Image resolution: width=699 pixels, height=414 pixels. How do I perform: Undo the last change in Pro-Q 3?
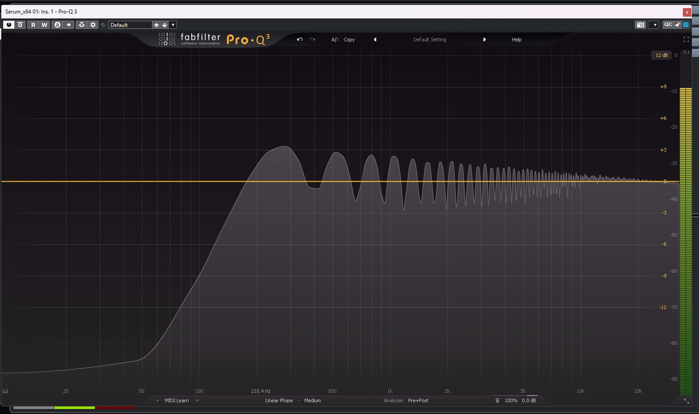click(299, 39)
